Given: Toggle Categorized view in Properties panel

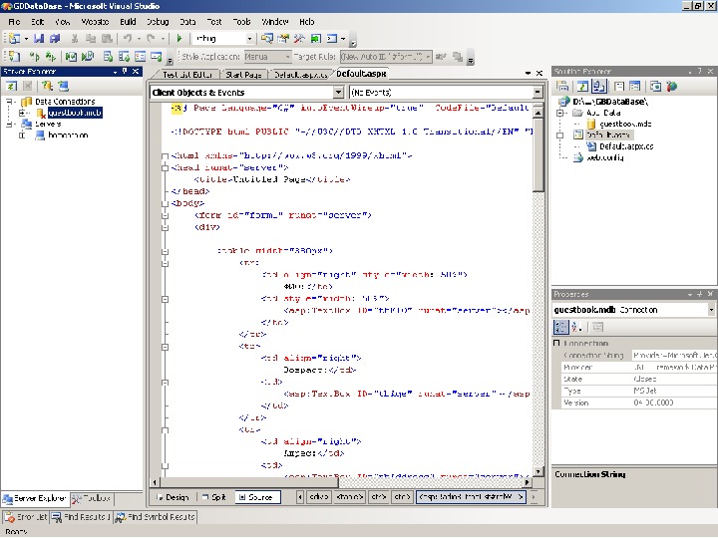Looking at the screenshot, I should pyautogui.click(x=562, y=328).
